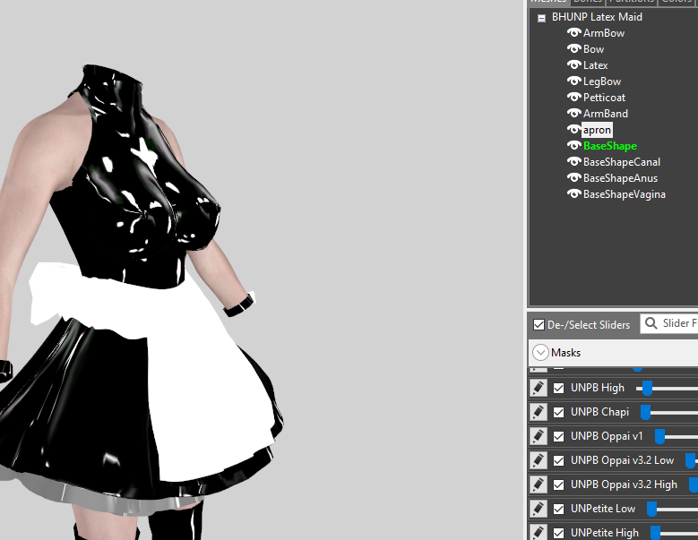Uncheck the UNPetite Low checkbox
Image resolution: width=698 pixels, height=540 pixels.
558,509
